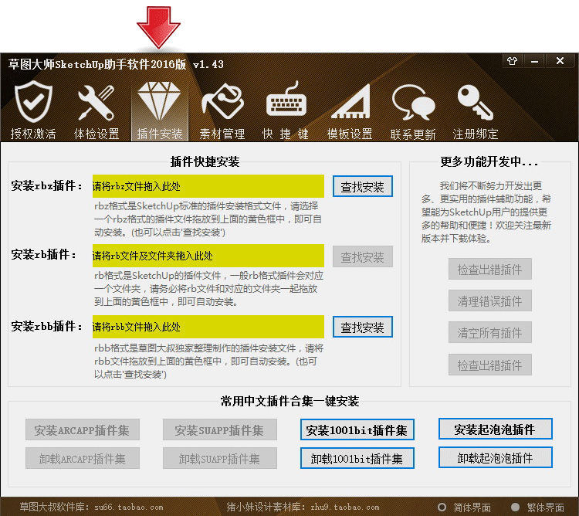Click 安装rb插件 label

tap(44, 254)
